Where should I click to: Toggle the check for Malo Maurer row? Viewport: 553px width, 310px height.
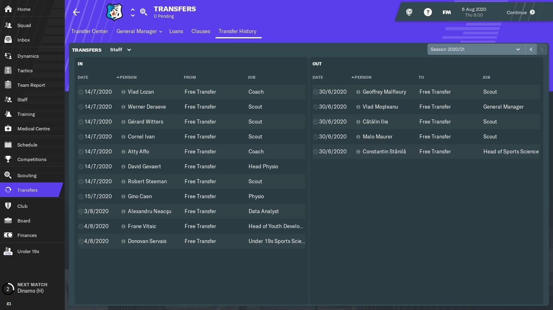tap(316, 137)
